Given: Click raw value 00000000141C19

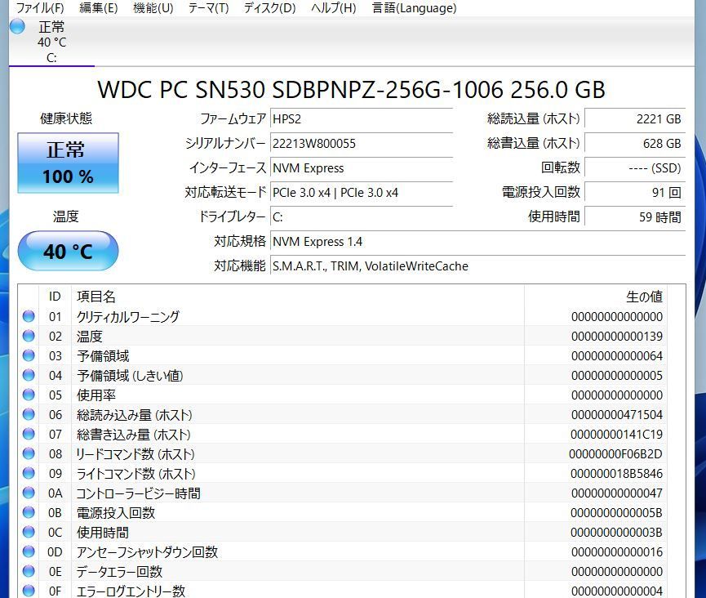Looking at the screenshot, I should [x=616, y=435].
